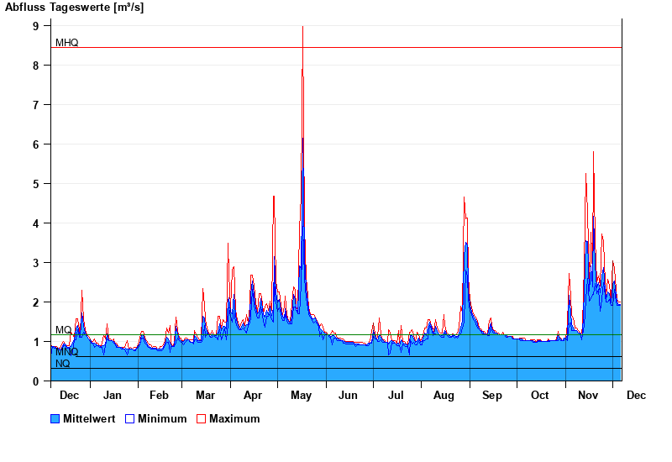Click the red-outlined Maximum legend box

pyautogui.click(x=201, y=418)
